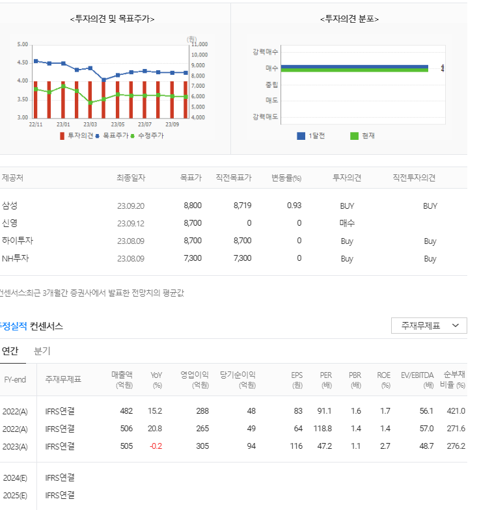
Task: Click sales value 482
Action: click(x=126, y=411)
